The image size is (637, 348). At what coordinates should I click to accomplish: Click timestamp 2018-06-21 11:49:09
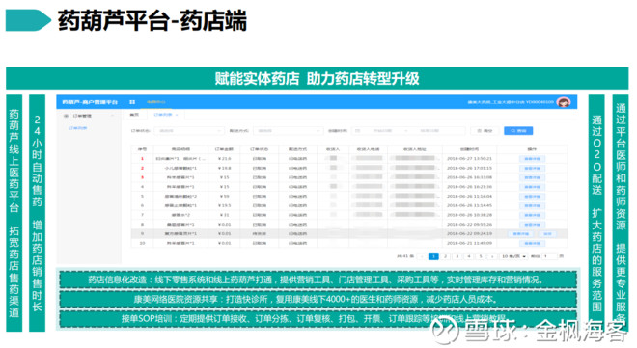pyautogui.click(x=469, y=243)
